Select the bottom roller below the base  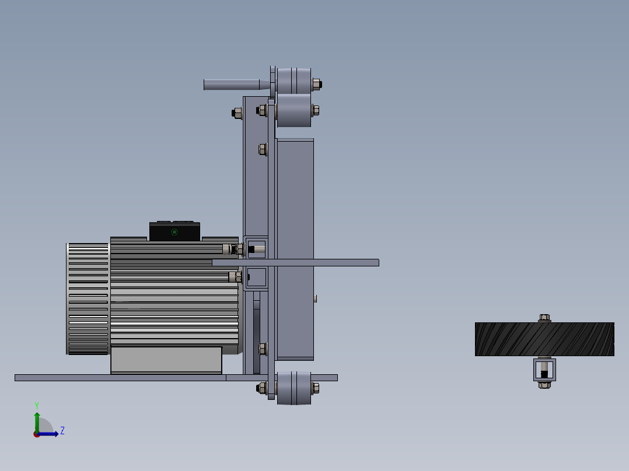pyautogui.click(x=294, y=388)
